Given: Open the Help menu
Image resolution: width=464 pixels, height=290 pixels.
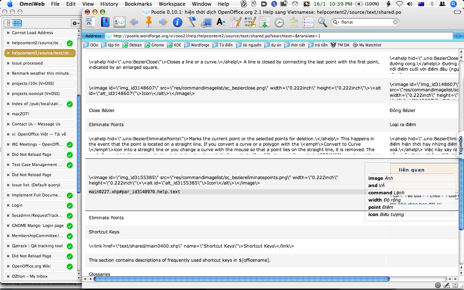Looking at the screenshot, I should [223, 4].
